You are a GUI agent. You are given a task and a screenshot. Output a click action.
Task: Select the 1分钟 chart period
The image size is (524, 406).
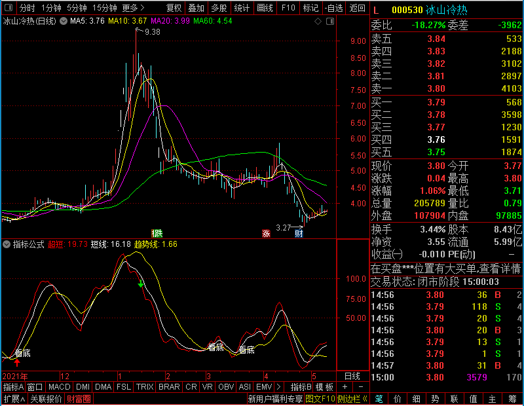coord(51,8)
